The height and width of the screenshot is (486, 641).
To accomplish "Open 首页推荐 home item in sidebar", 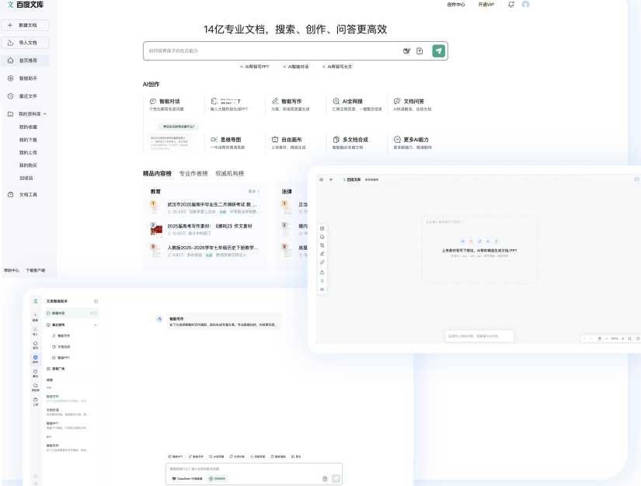I will (26, 61).
